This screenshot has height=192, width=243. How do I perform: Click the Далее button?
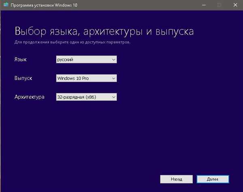213,179
